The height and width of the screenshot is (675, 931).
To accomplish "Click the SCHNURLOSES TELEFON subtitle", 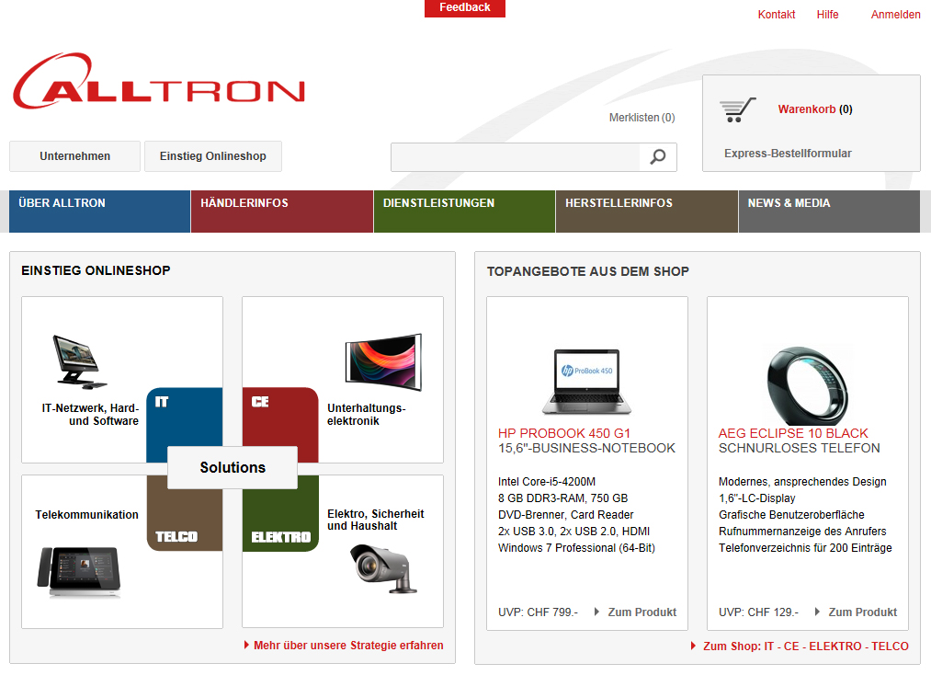I will pos(800,448).
